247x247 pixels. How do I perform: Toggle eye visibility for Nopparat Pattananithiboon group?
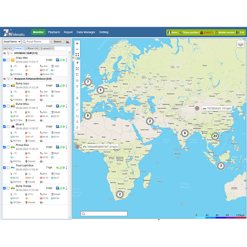click(4, 79)
